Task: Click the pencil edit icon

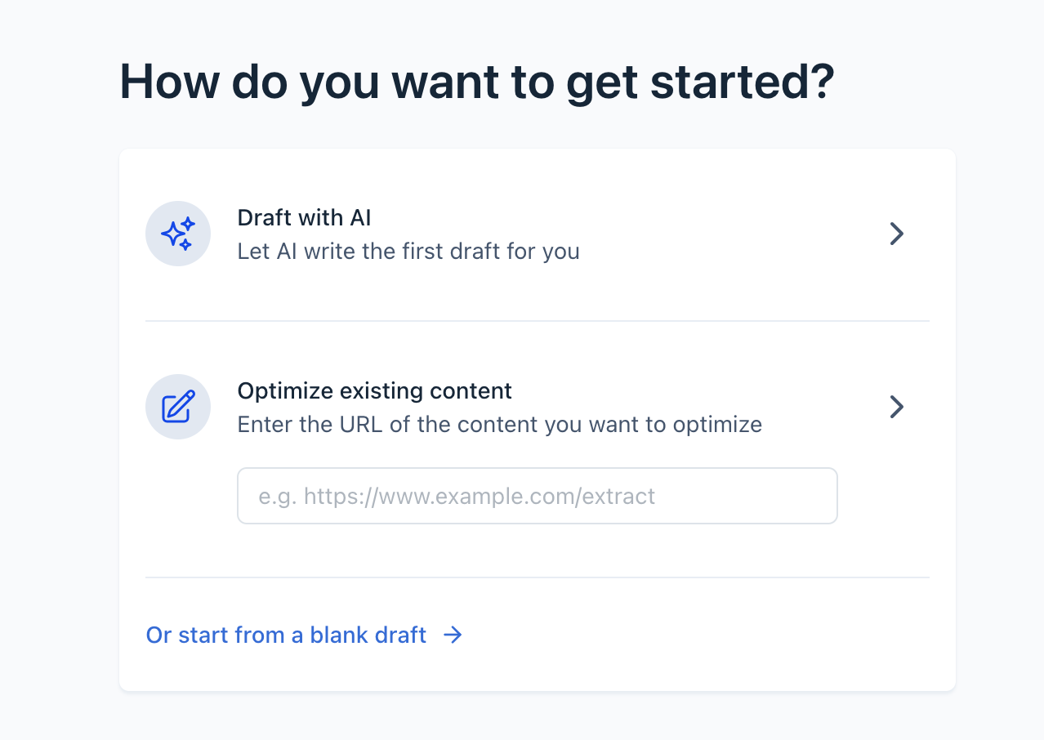Action: pos(178,407)
